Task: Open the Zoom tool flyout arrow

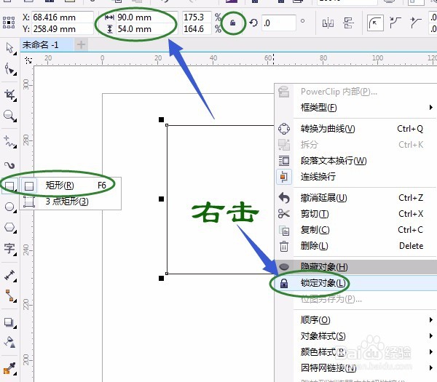Action: tap(15, 120)
